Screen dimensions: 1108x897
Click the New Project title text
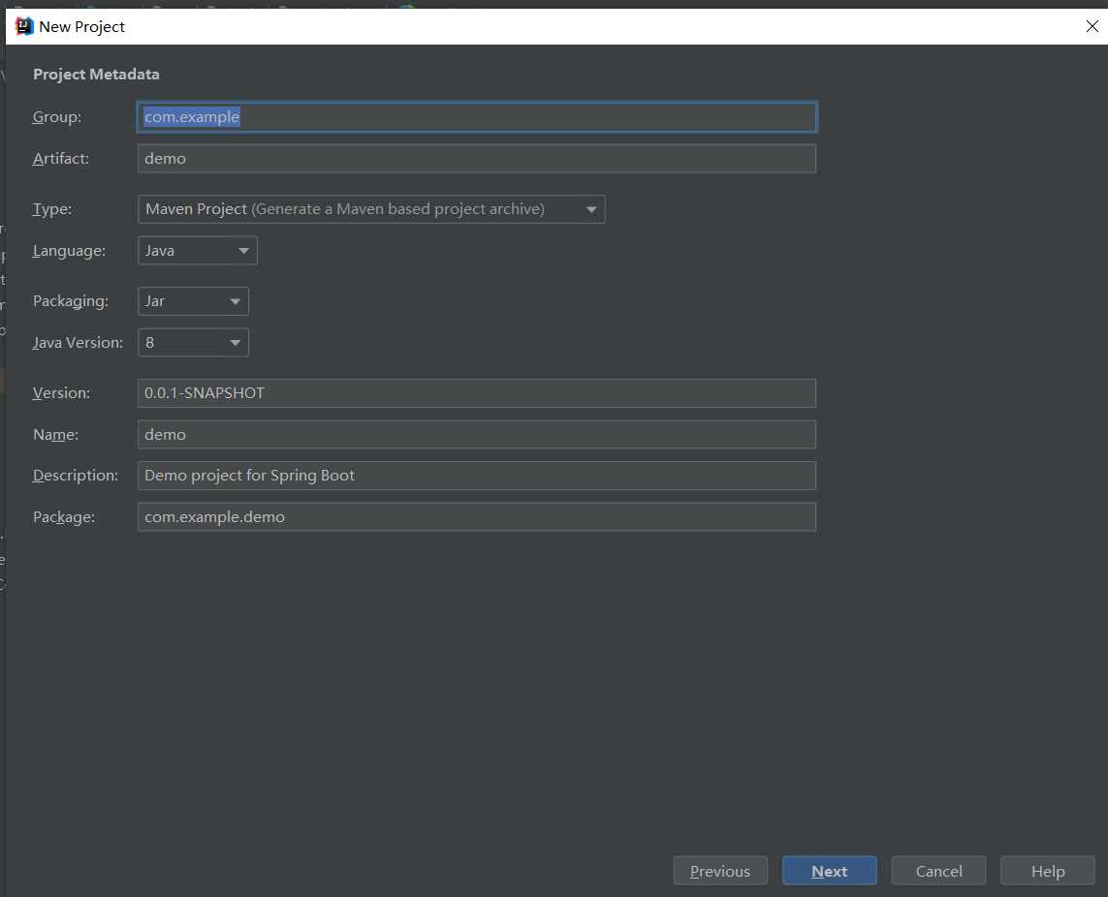pos(82,27)
